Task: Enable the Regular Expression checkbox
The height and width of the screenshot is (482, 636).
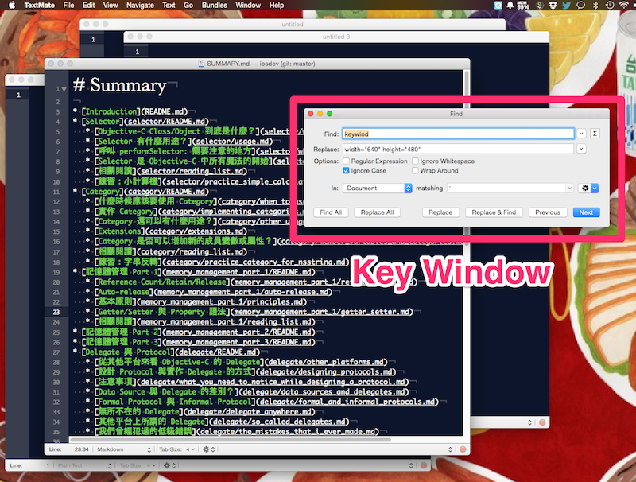Action: coord(346,161)
